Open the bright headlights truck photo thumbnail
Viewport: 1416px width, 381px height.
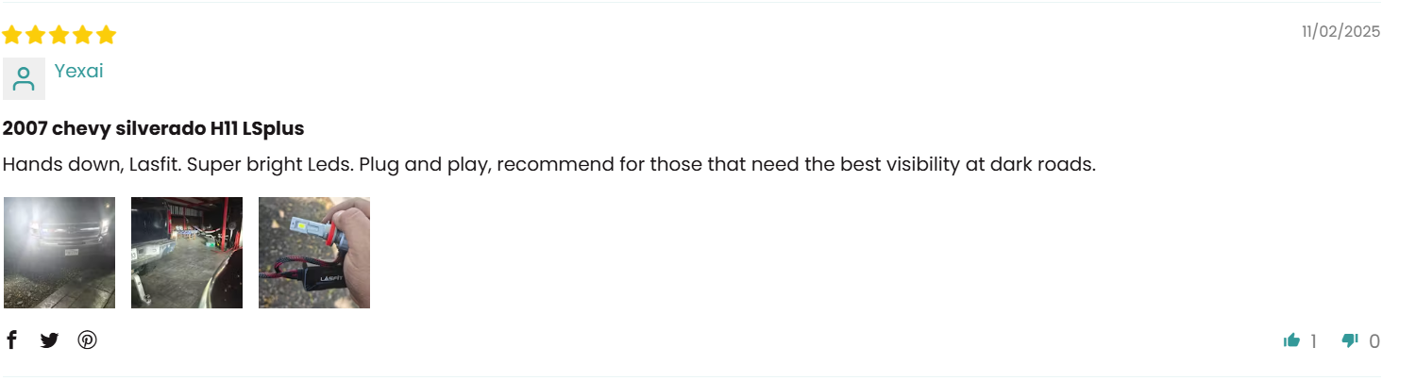click(x=59, y=253)
